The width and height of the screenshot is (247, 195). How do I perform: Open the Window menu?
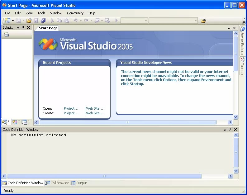(x=56, y=13)
